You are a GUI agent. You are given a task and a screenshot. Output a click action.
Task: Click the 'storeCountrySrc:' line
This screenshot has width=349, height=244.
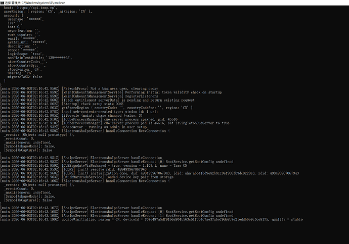[x=26, y=65]
